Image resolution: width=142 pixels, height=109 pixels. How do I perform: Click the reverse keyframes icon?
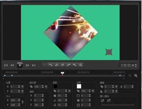point(63,65)
